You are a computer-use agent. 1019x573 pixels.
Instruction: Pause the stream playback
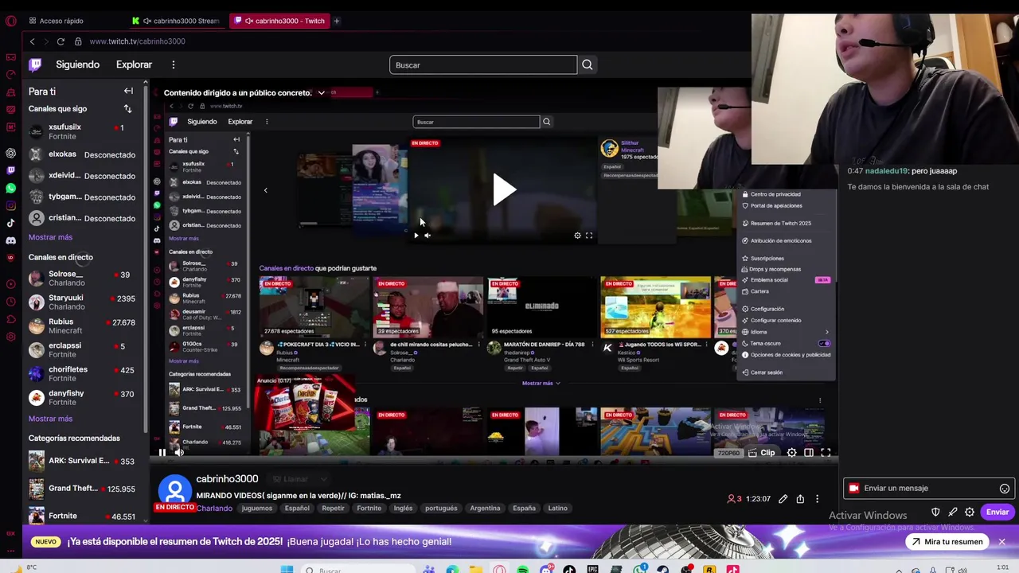point(162,453)
